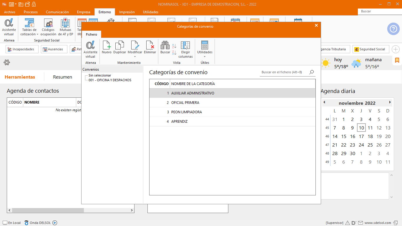Sort ascending with the A-Z icon
Screen dimensions: 402x226
click(174, 46)
